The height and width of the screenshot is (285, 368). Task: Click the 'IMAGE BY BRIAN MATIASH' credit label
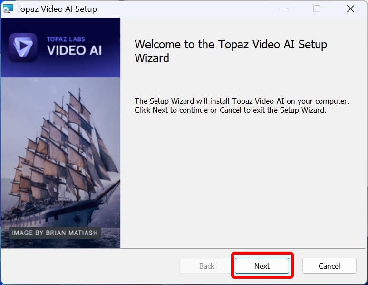coord(55,233)
